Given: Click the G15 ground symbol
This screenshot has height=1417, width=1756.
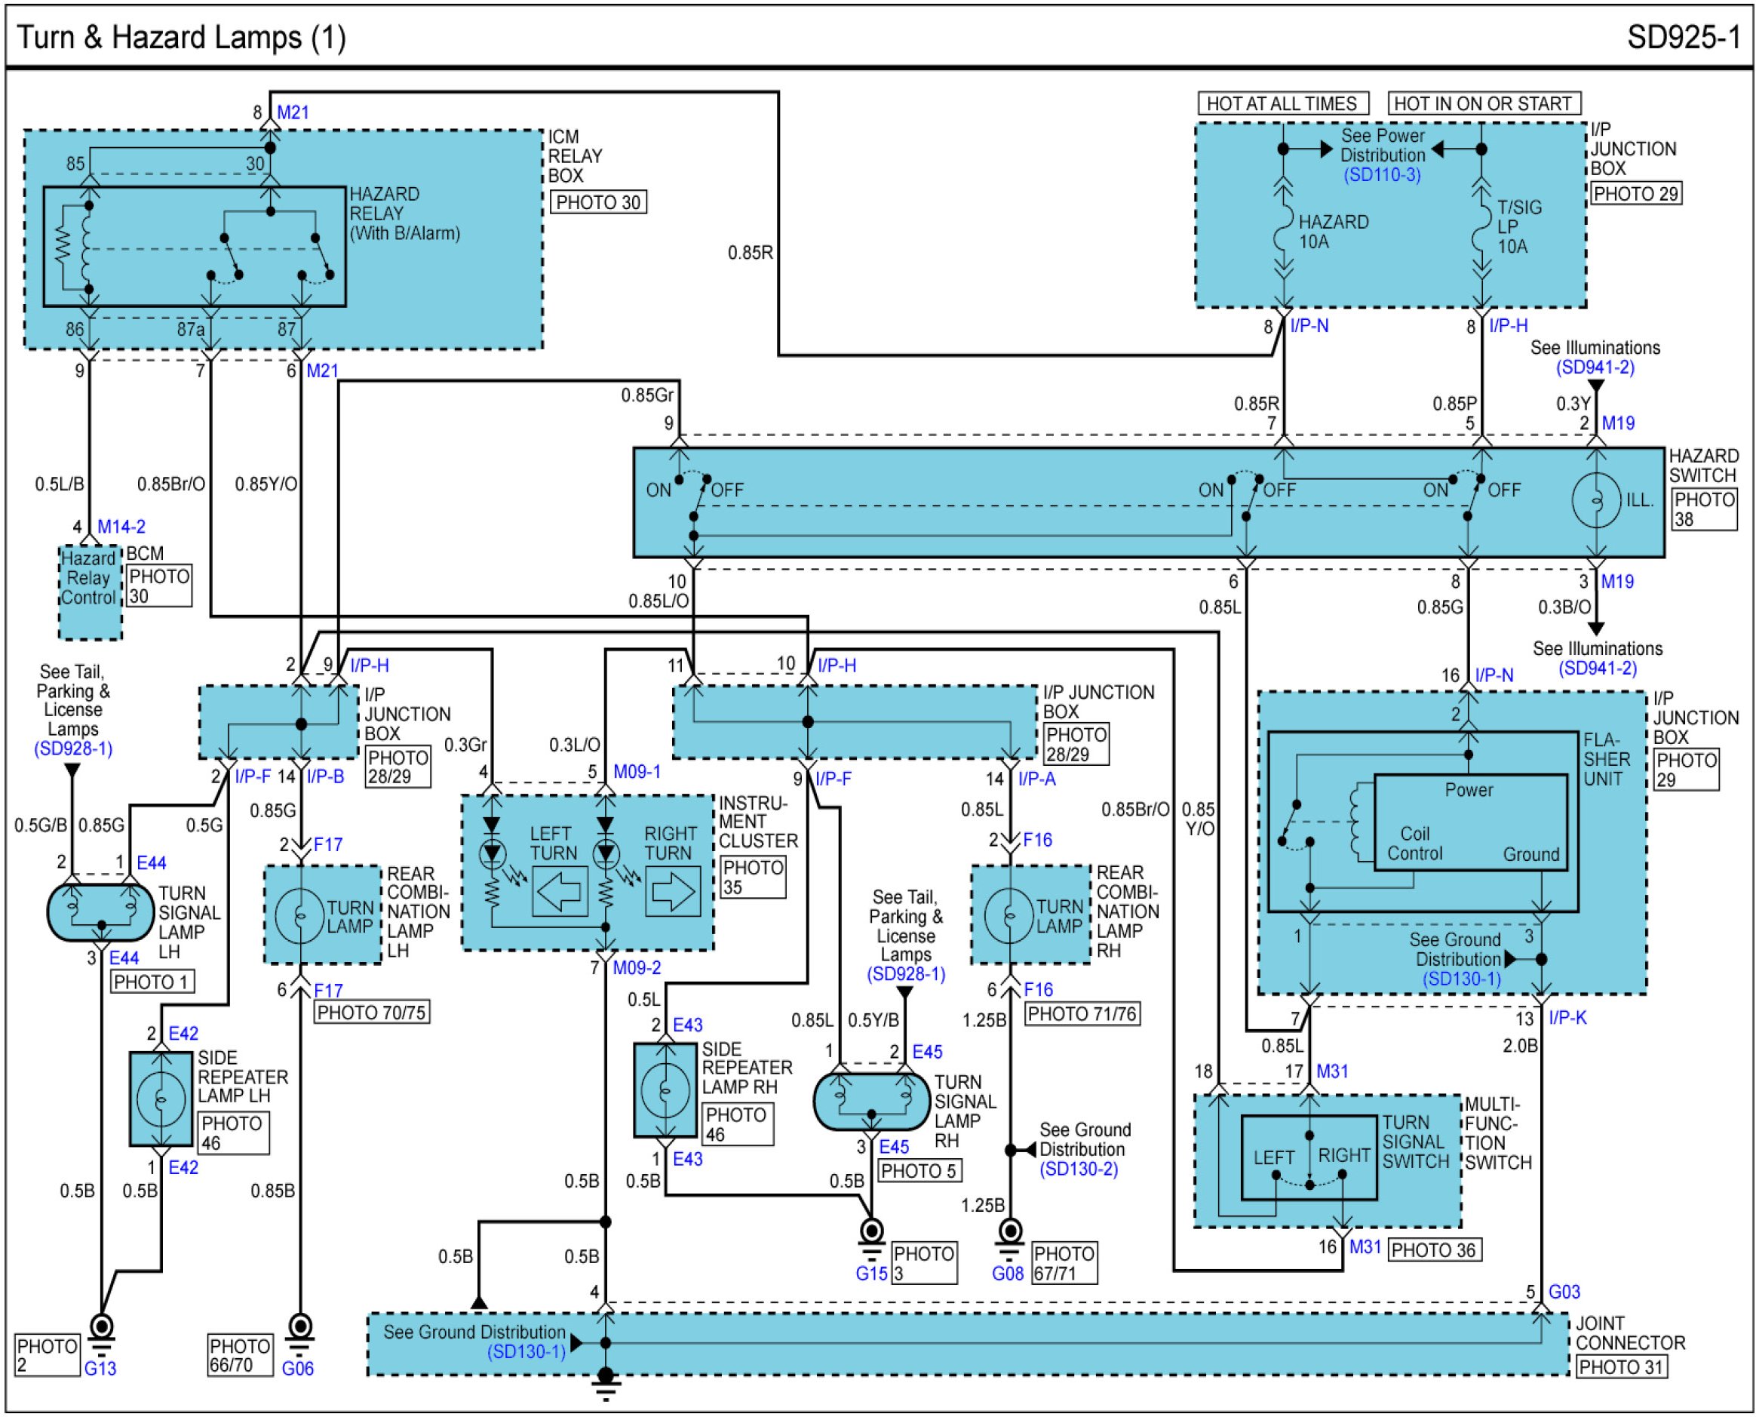Looking at the screenshot, I should 871,1233.
